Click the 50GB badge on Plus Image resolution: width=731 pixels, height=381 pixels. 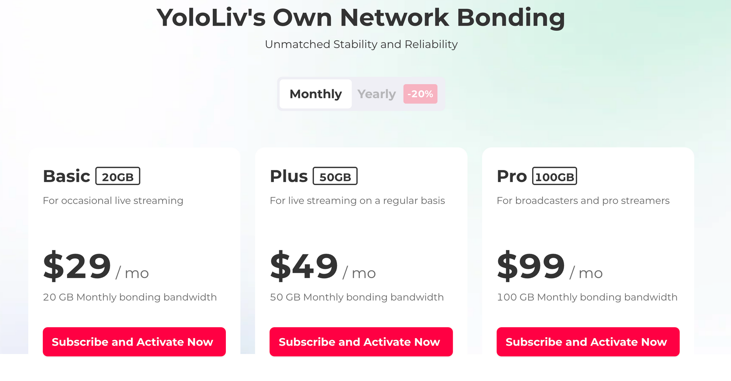335,176
